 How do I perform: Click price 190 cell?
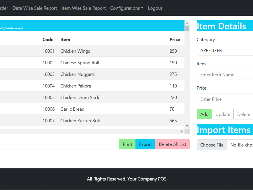tap(173, 63)
